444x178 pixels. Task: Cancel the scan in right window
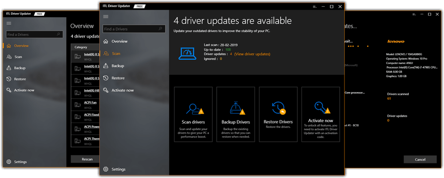420,159
